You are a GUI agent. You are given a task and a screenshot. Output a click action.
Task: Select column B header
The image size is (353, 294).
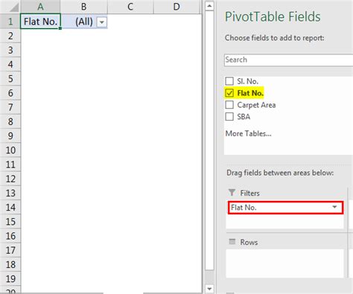click(x=84, y=7)
